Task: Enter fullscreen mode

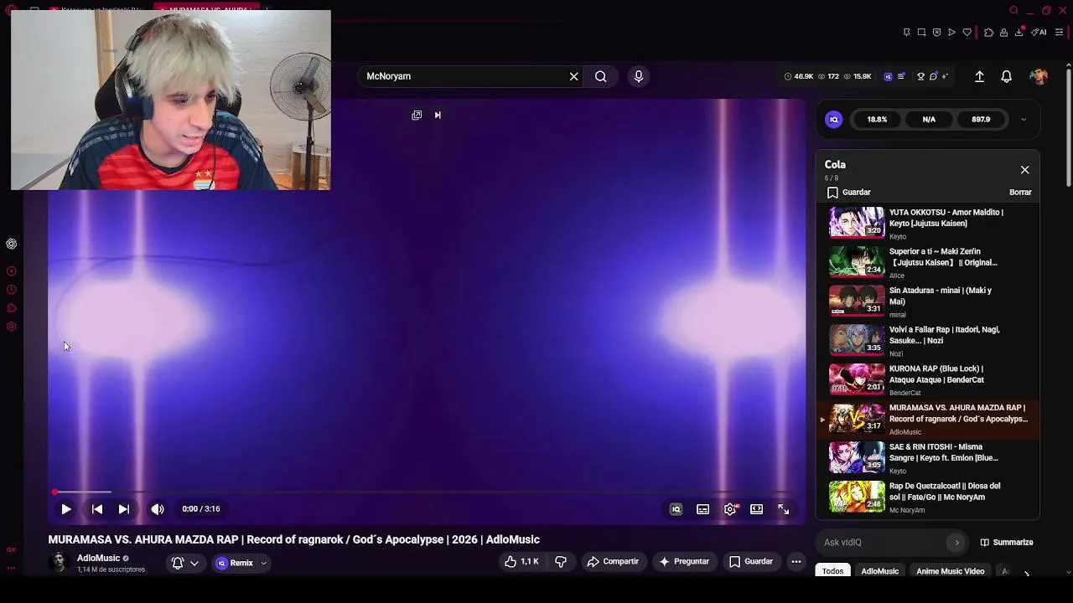Action: (783, 509)
